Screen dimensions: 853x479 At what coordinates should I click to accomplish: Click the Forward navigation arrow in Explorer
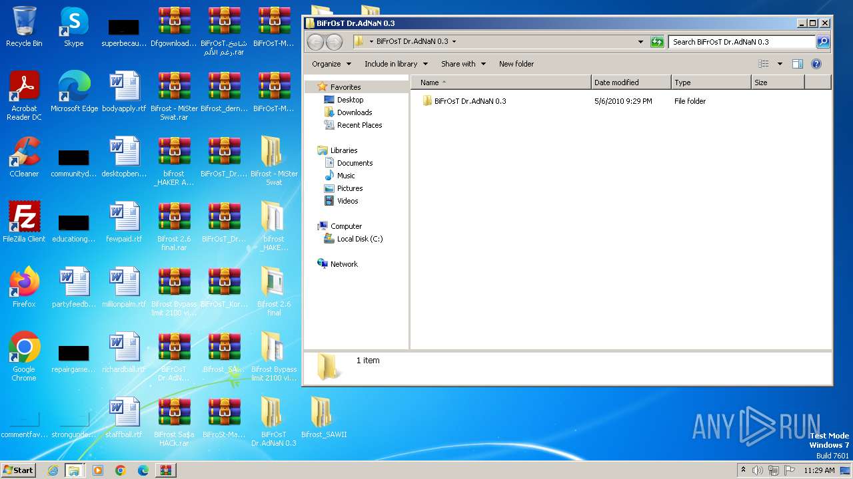[x=334, y=42]
